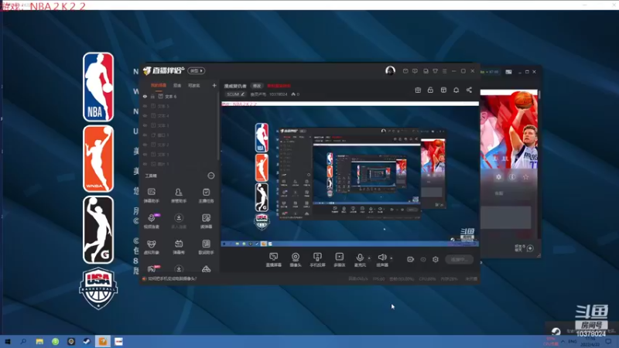This screenshot has height=348, width=619.
Task: Open game settings gear in Steam window
Action: pyautogui.click(x=498, y=177)
